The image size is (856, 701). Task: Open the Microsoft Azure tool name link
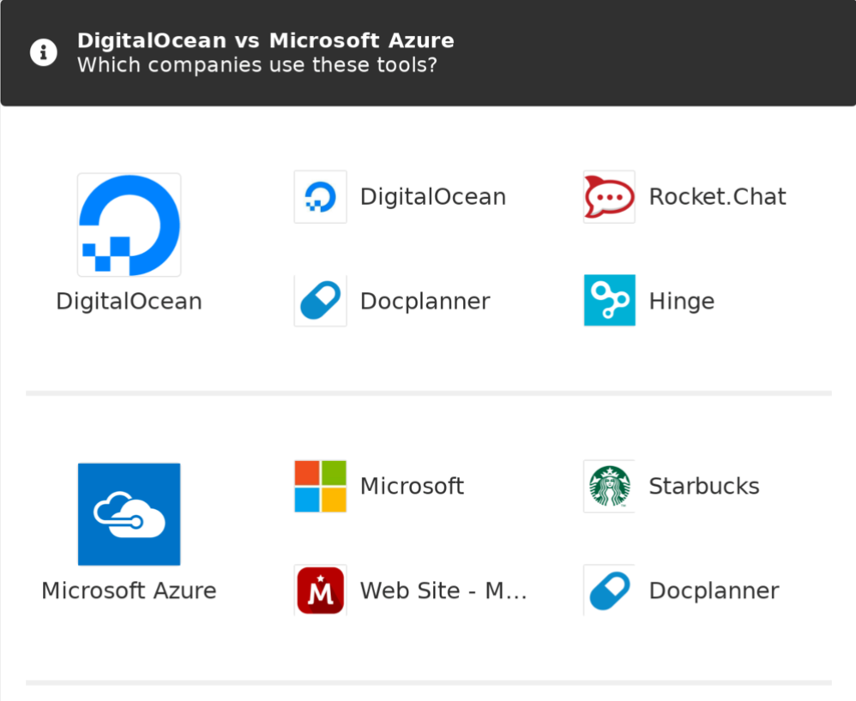[x=130, y=590]
